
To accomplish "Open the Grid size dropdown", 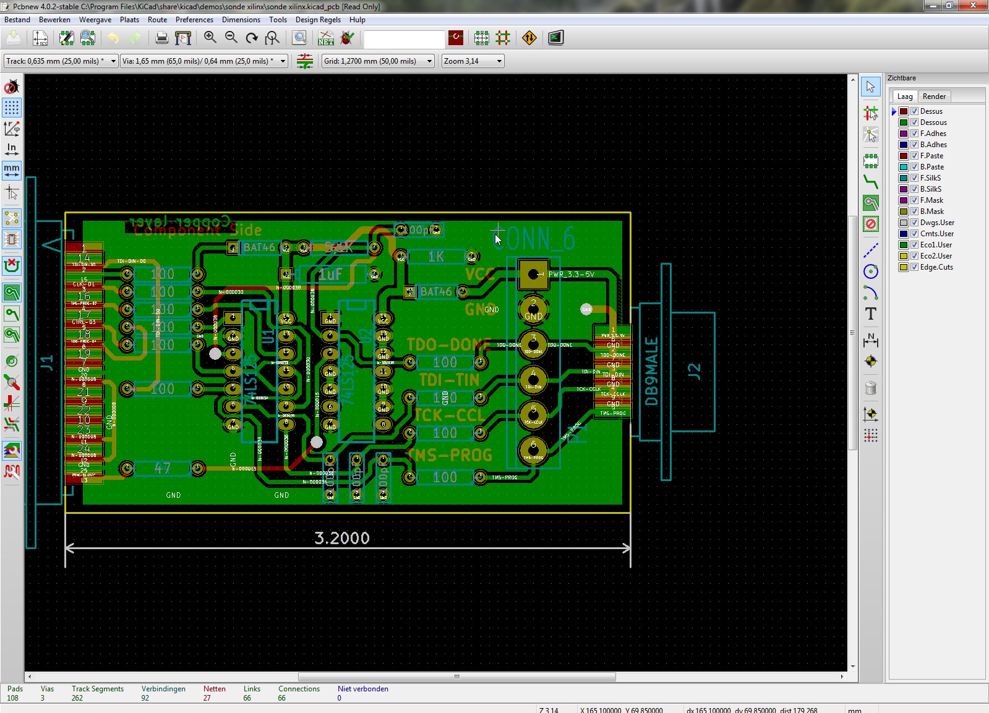I will [x=378, y=61].
